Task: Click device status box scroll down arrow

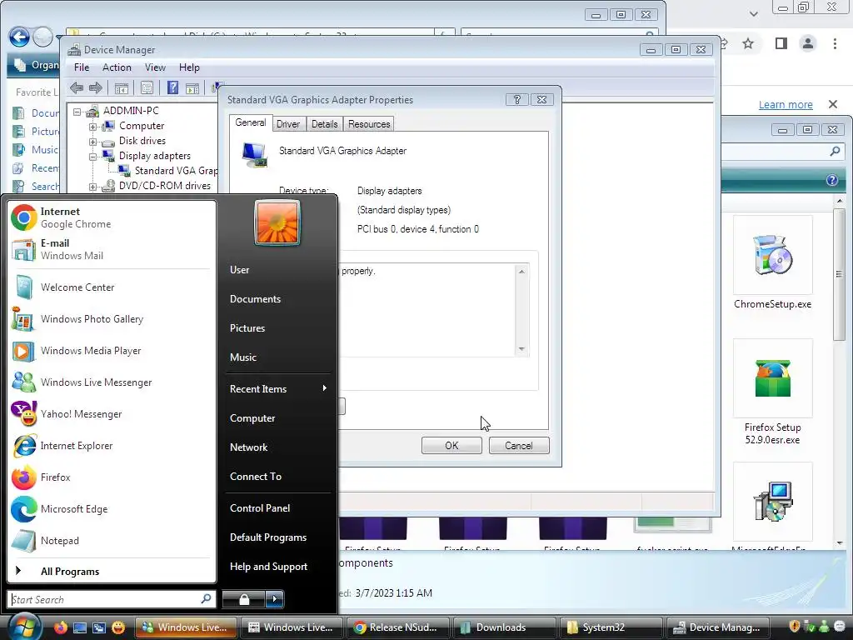Action: (x=521, y=349)
